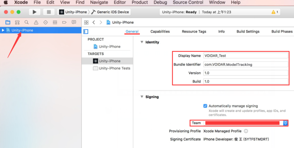The image size is (294, 148).
Task: Open the Navigate menu
Action: (99, 2)
